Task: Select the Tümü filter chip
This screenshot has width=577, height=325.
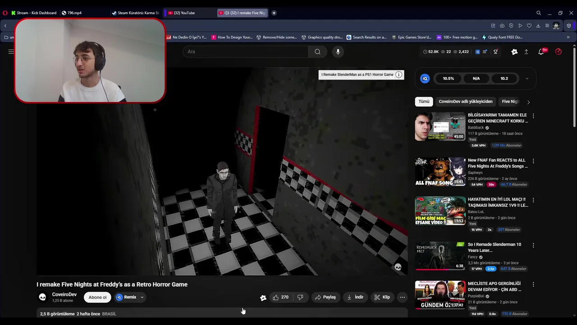Action: click(424, 102)
